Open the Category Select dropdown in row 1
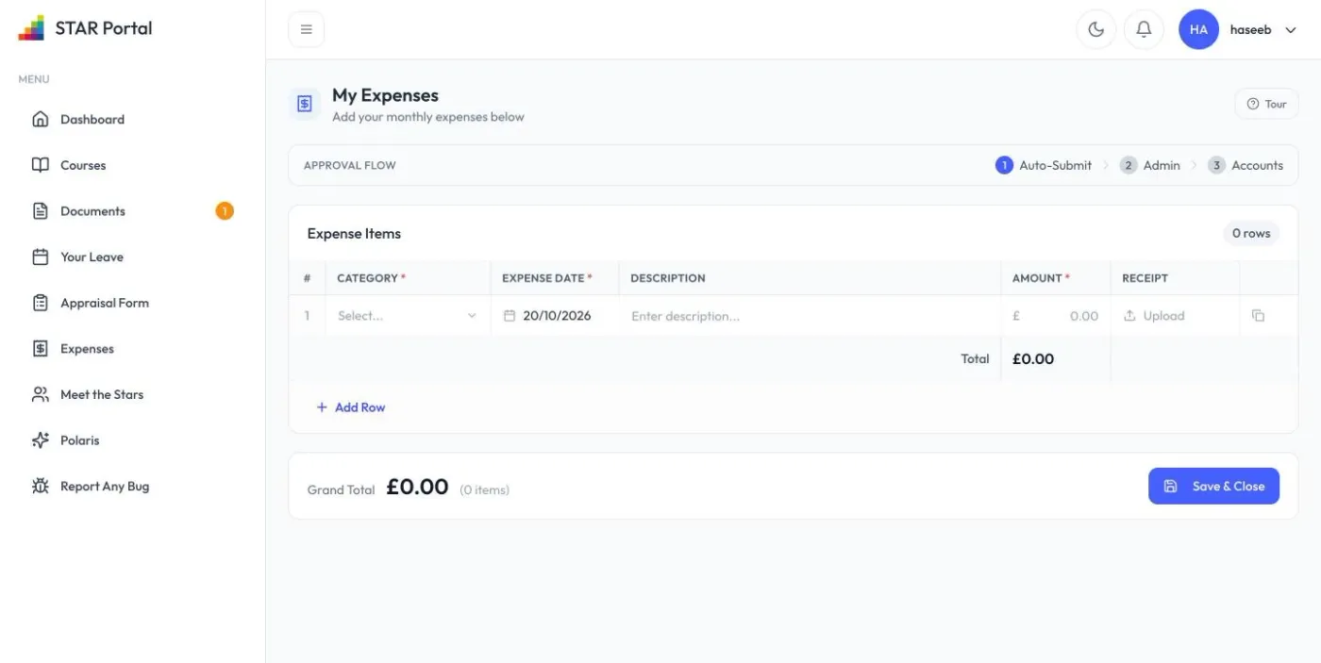The image size is (1321, 663). tap(408, 316)
